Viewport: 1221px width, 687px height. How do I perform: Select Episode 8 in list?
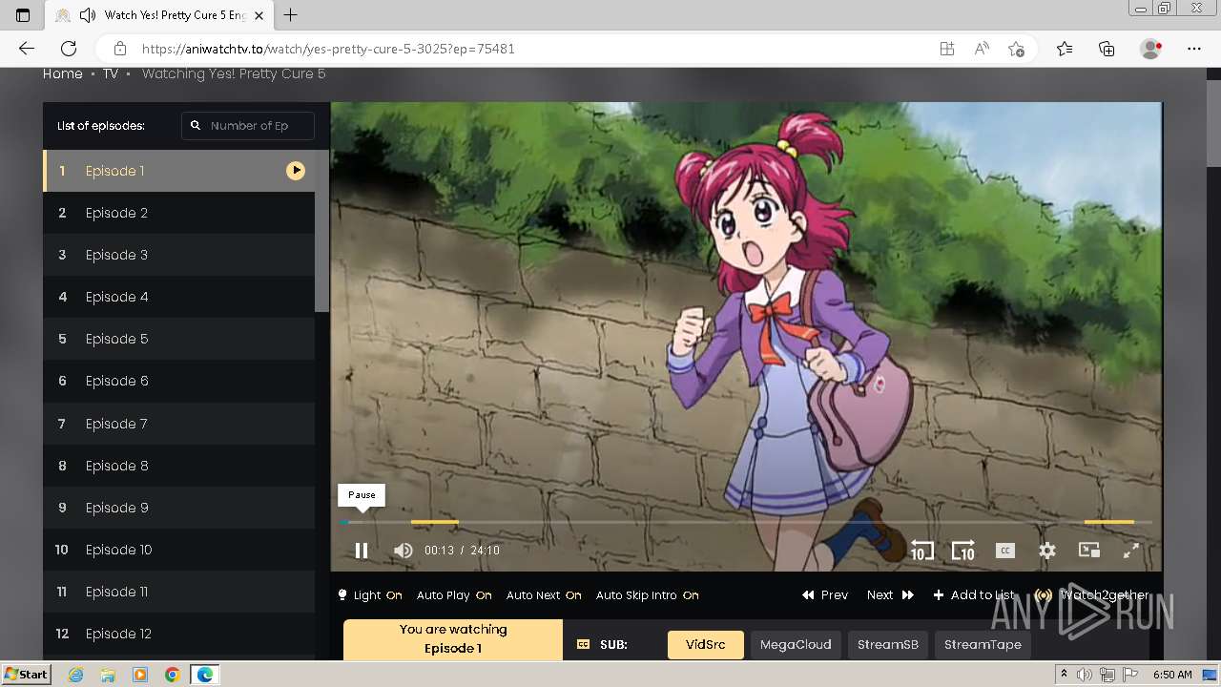[x=178, y=466]
